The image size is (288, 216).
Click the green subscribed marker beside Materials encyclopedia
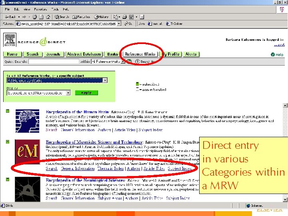click(x=8, y=142)
